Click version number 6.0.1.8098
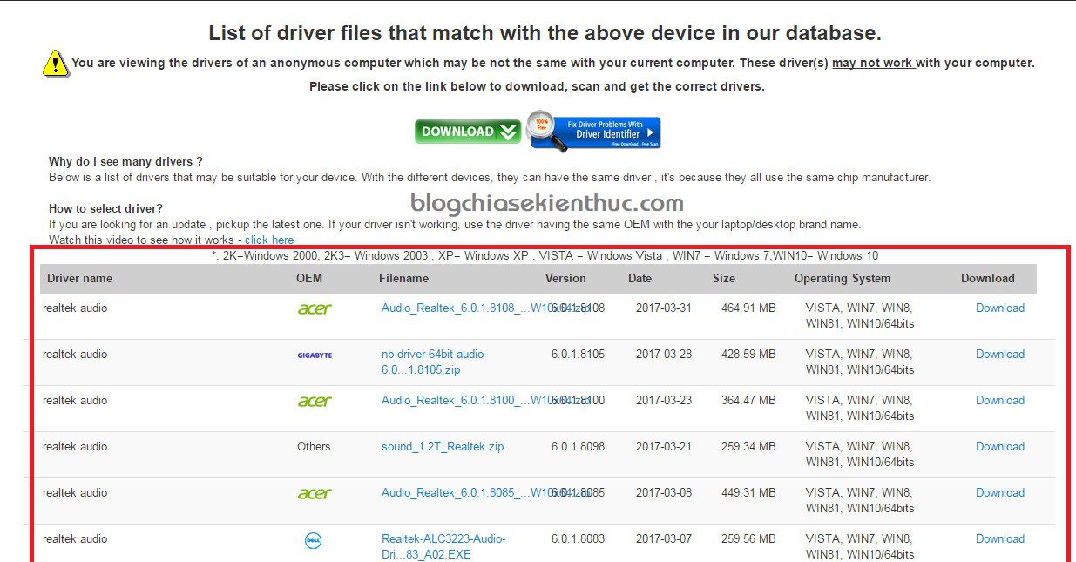The width and height of the screenshot is (1076, 562). tap(578, 446)
